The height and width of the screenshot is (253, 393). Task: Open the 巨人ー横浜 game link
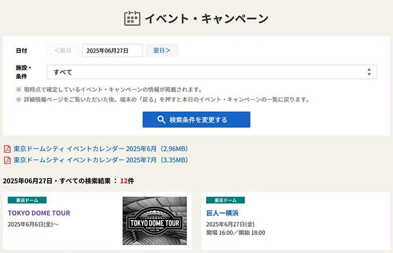point(222,213)
